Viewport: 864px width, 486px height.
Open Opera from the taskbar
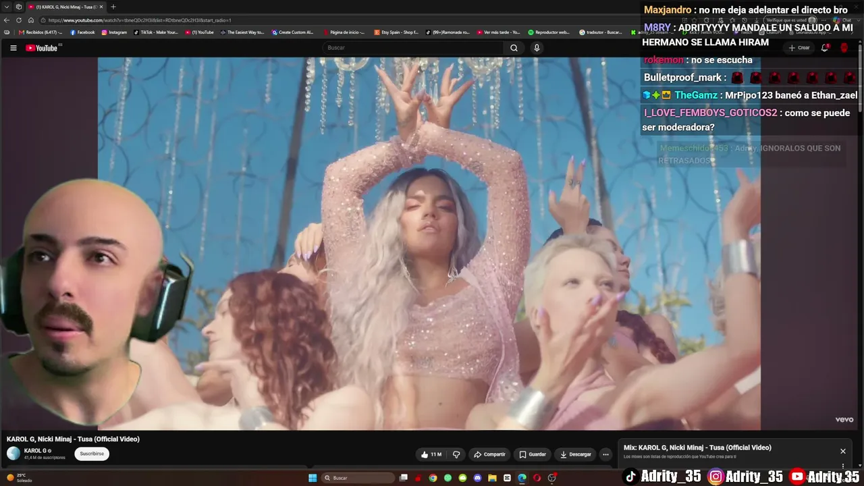coord(537,478)
